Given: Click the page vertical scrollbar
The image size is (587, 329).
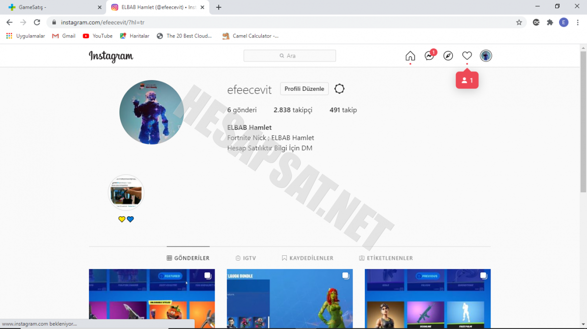Looking at the screenshot, I should [583, 122].
